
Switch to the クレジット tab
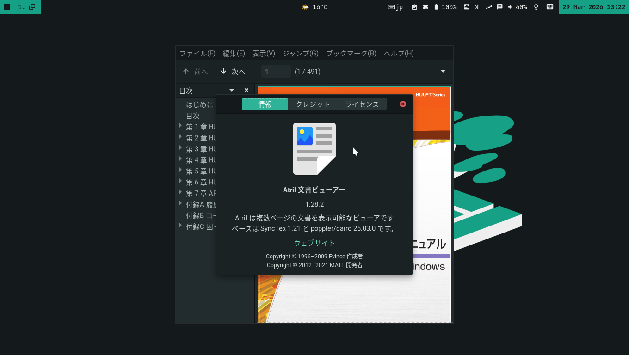[x=313, y=104]
